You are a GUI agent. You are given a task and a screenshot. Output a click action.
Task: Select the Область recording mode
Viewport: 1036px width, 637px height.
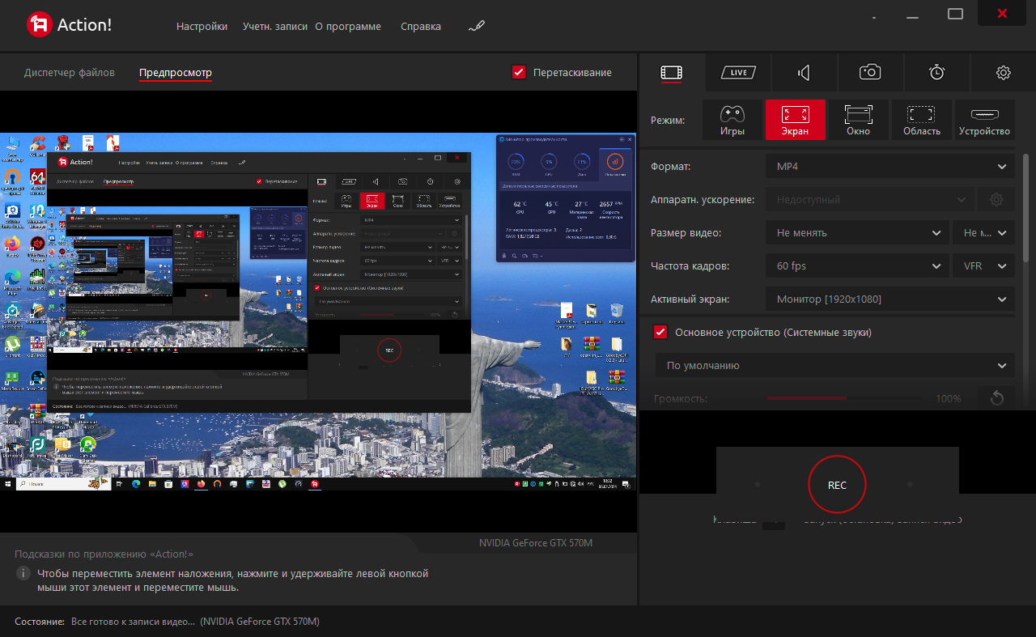click(x=921, y=120)
